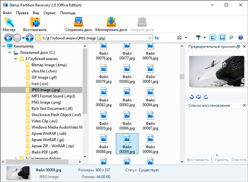The image size is (248, 182).
Task: Rotate the preview image right
Action: pyautogui.click(x=206, y=96)
